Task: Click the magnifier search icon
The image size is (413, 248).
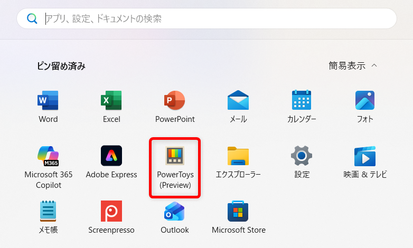Action: point(32,18)
